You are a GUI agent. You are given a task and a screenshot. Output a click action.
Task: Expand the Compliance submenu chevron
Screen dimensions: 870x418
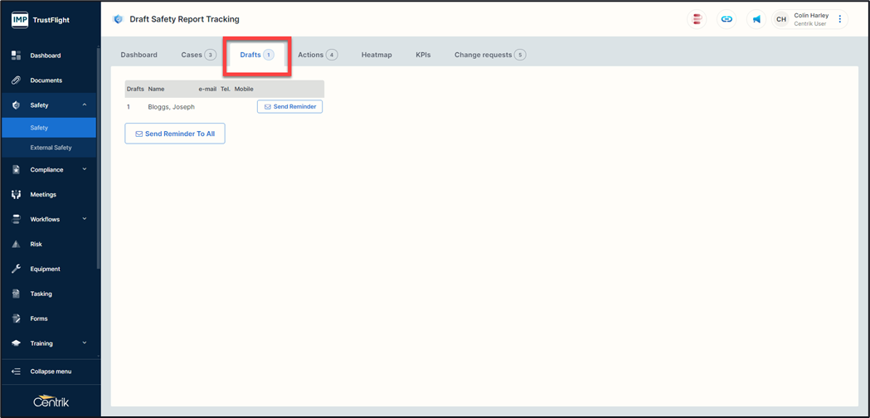tap(85, 169)
